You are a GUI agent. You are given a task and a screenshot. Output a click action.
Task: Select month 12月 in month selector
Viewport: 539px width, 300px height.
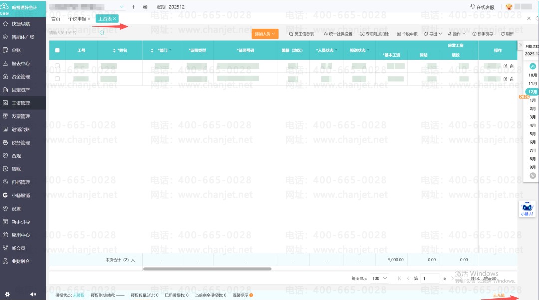[532, 92]
